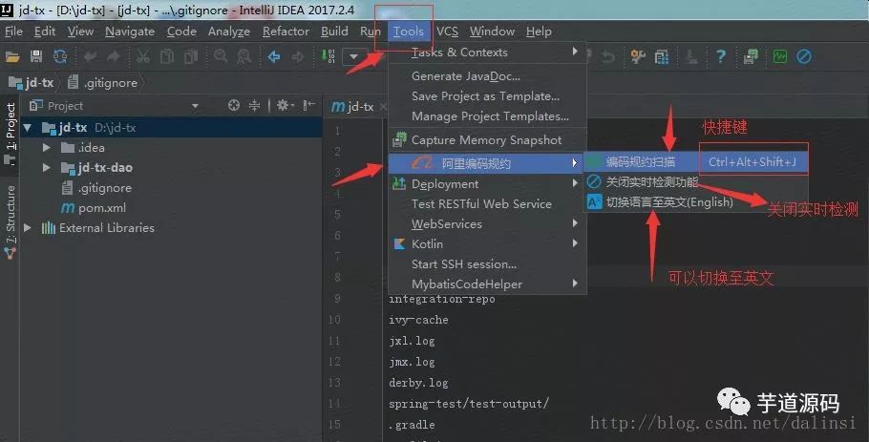Open the Code menu

pos(181,32)
